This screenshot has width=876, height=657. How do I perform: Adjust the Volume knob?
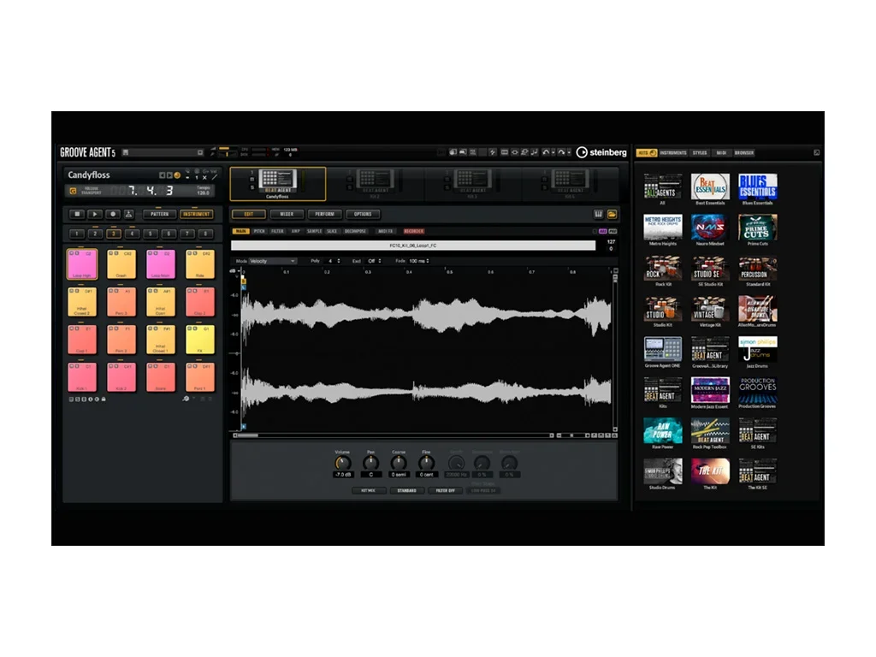pyautogui.click(x=343, y=464)
